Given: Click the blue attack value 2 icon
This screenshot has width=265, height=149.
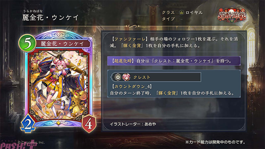Looking at the screenshot, I should pos(28,124).
